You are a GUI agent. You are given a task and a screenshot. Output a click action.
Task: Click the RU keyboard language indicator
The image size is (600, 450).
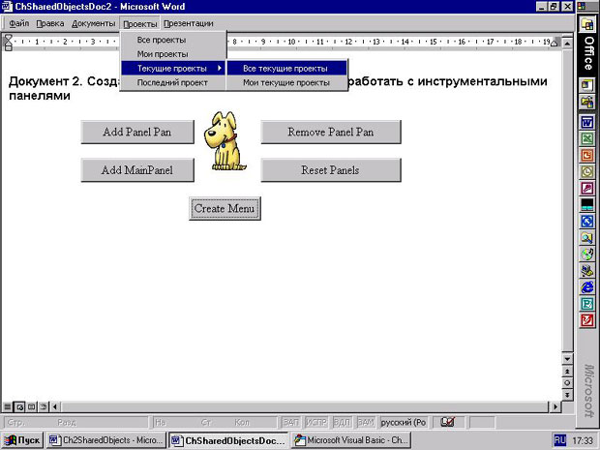559,440
